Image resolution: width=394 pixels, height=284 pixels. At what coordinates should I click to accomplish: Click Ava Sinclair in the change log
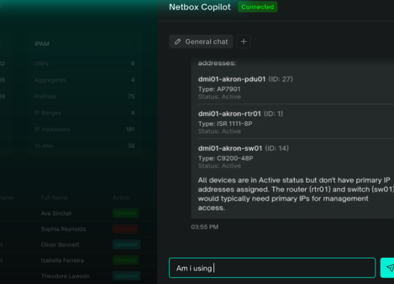(56, 214)
